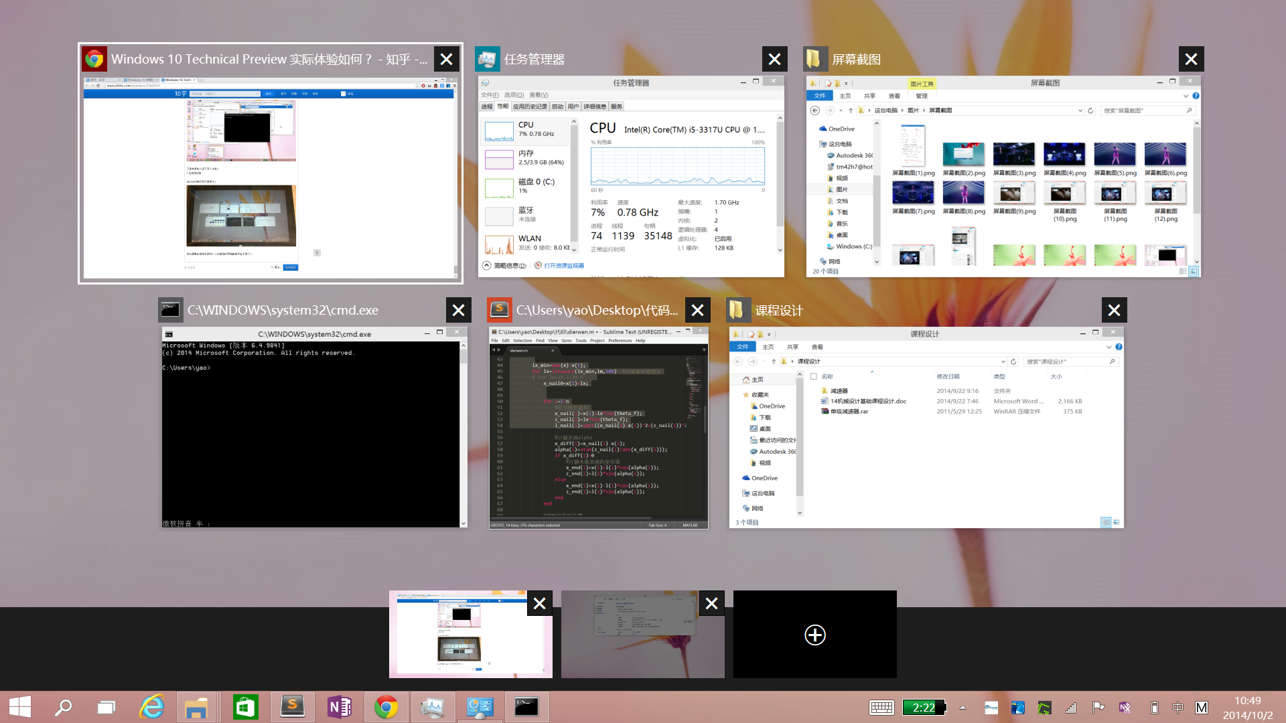Switch to 任务管理器 window thumbnail
The image size is (1286, 723).
[x=631, y=177]
